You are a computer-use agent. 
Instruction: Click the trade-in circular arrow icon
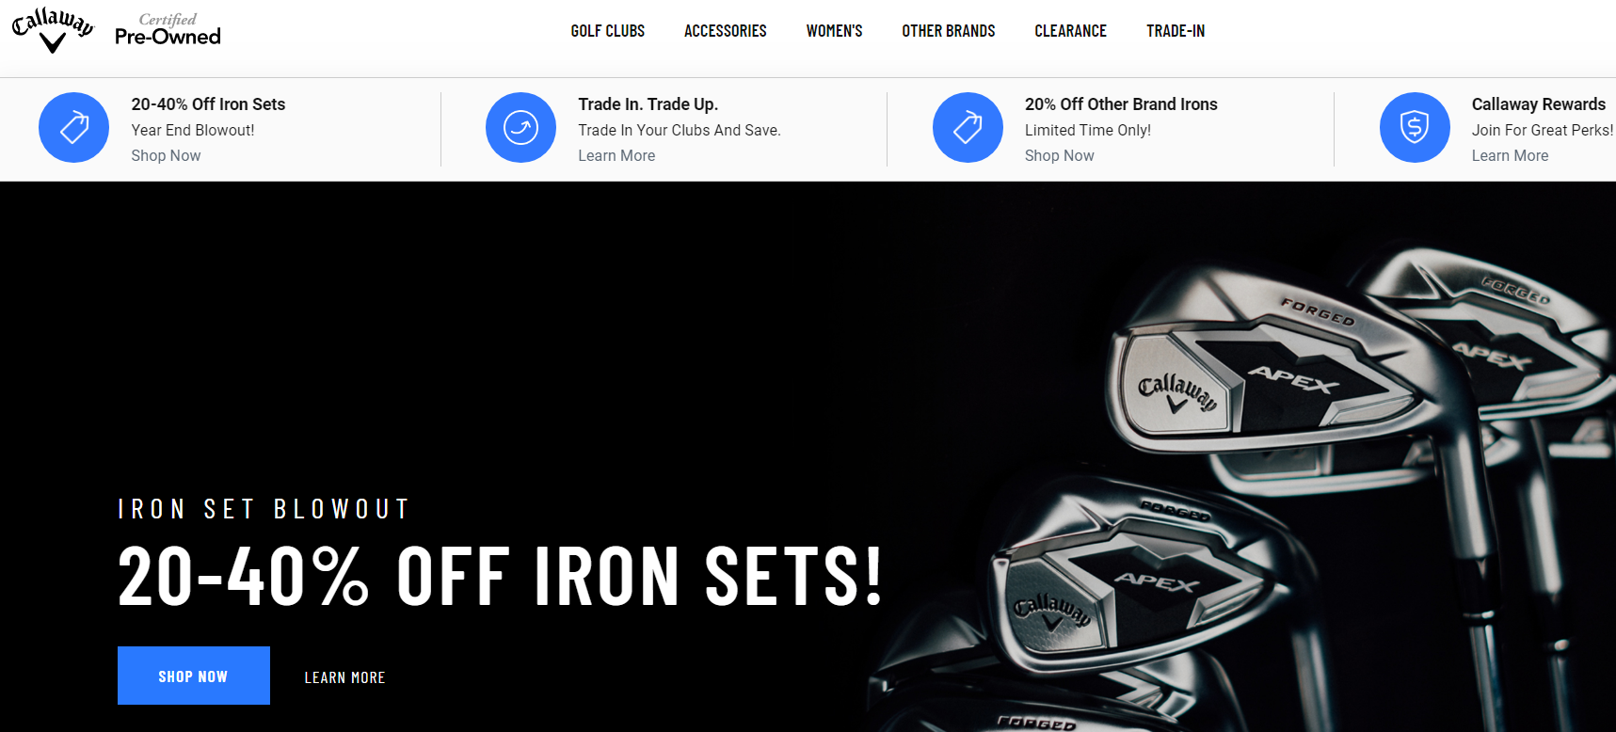pyautogui.click(x=520, y=127)
